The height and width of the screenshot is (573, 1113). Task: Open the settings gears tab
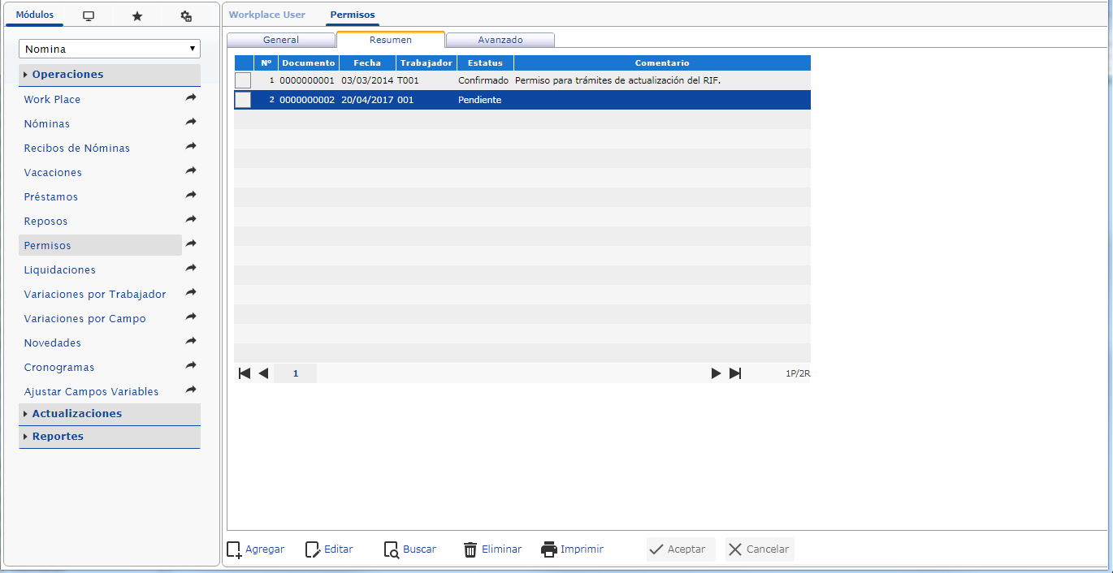tap(186, 16)
